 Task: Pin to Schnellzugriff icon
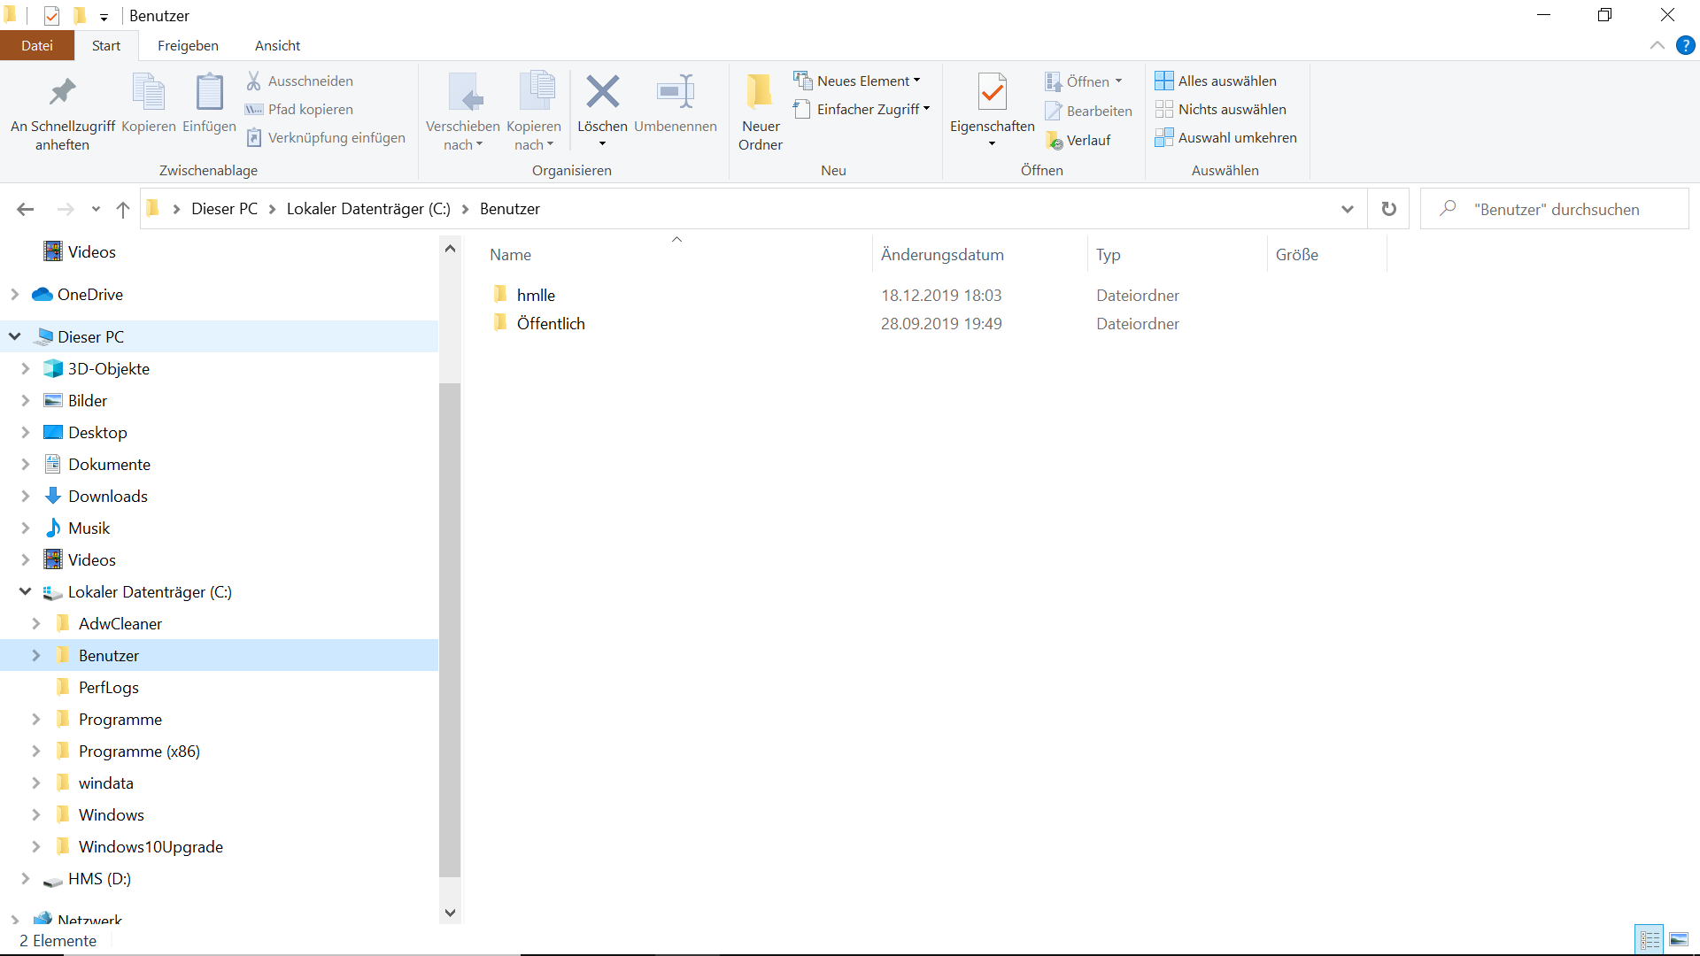coord(62,92)
